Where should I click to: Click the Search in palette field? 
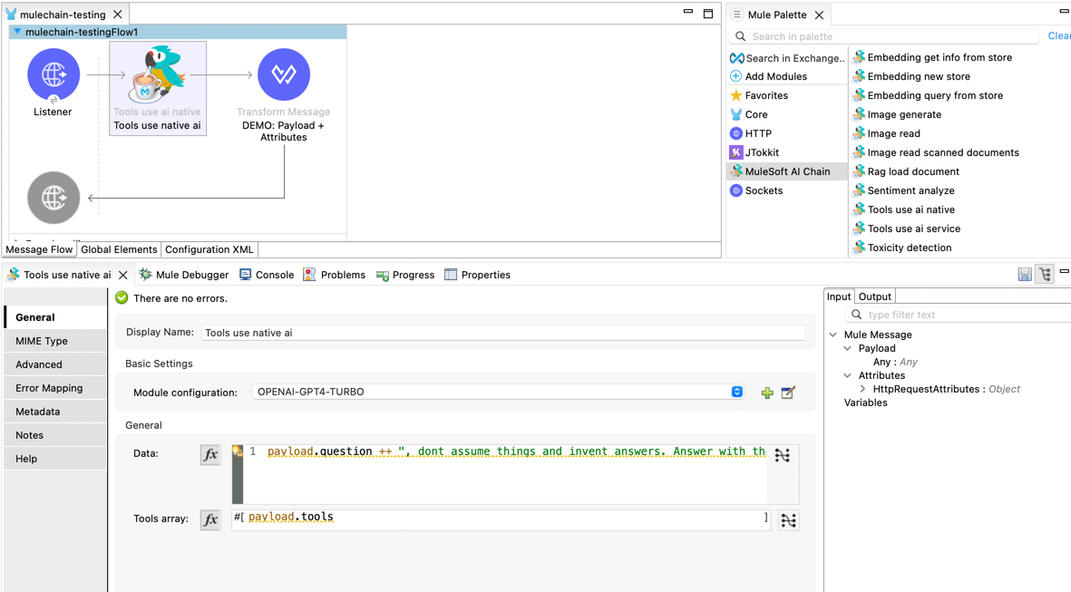[x=885, y=36]
